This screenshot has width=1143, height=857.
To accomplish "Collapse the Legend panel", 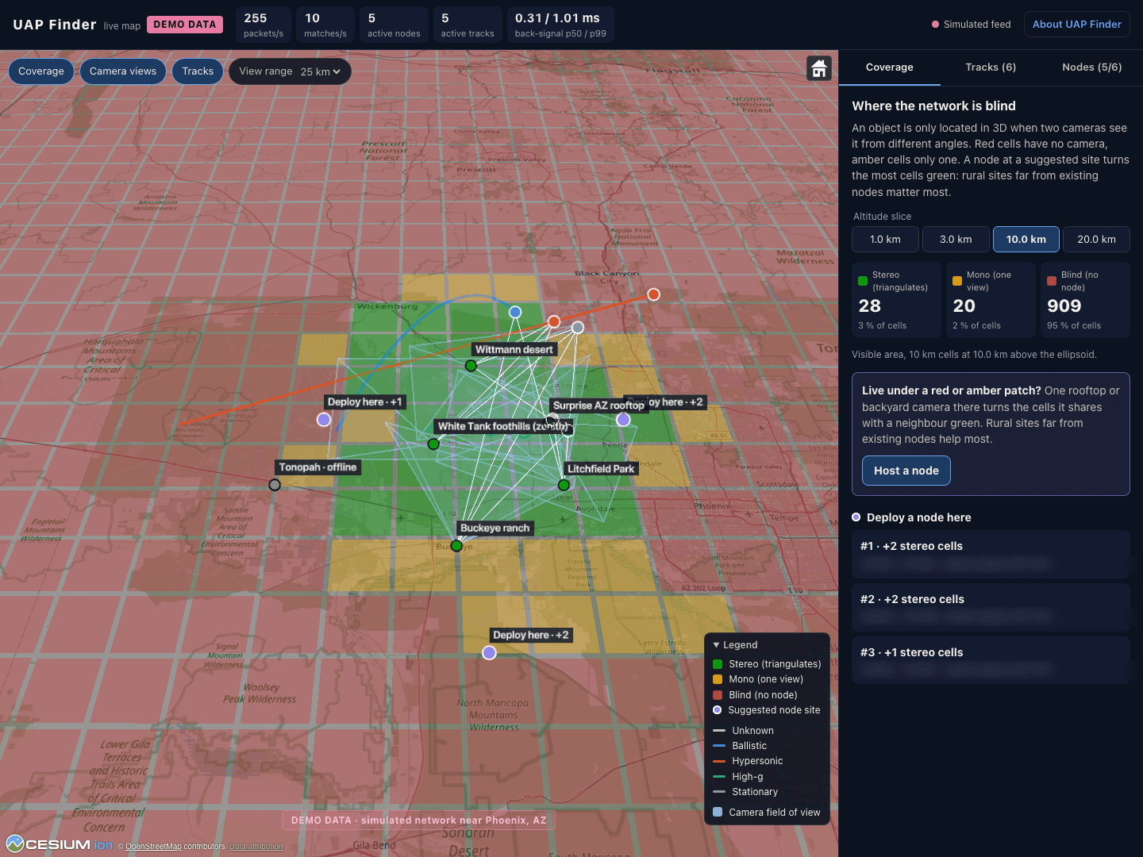I will tap(736, 645).
